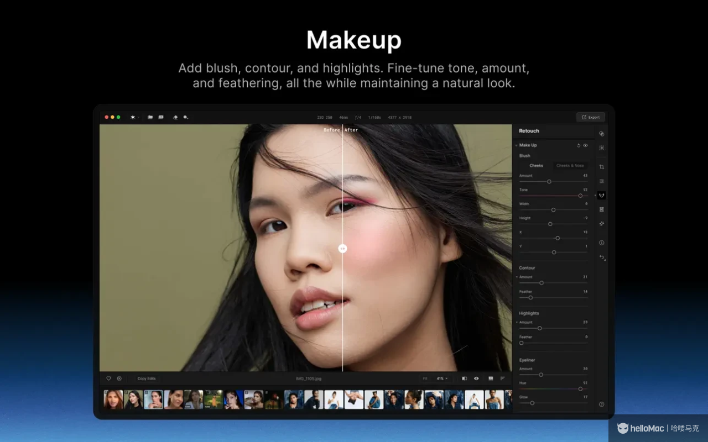This screenshot has height=442, width=708.
Task: Click the Blush Width slider handle
Action: [553, 210]
